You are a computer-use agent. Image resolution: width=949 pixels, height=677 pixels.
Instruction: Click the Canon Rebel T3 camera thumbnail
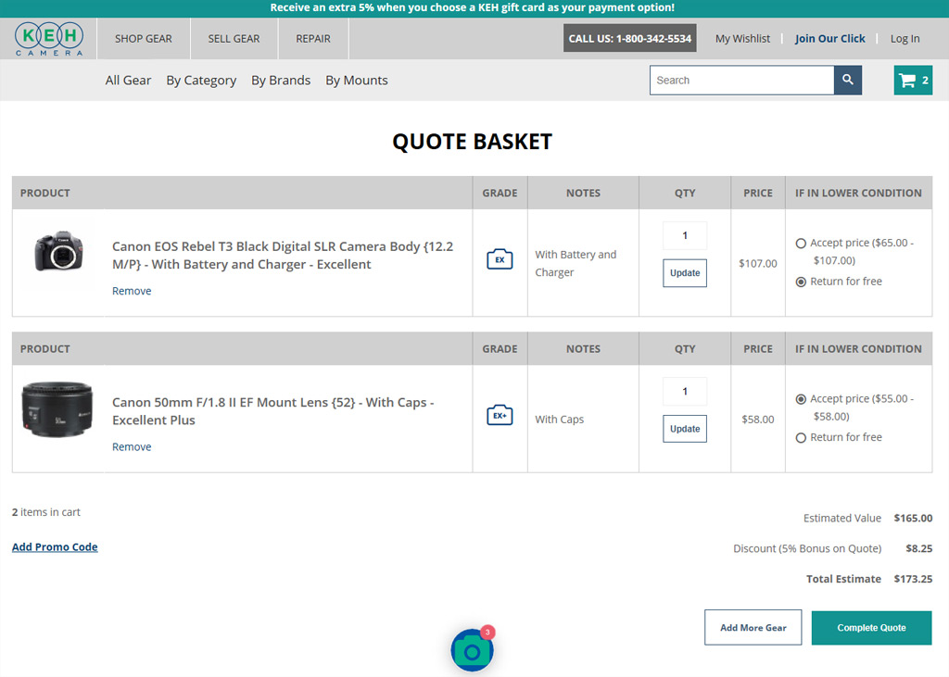click(58, 252)
